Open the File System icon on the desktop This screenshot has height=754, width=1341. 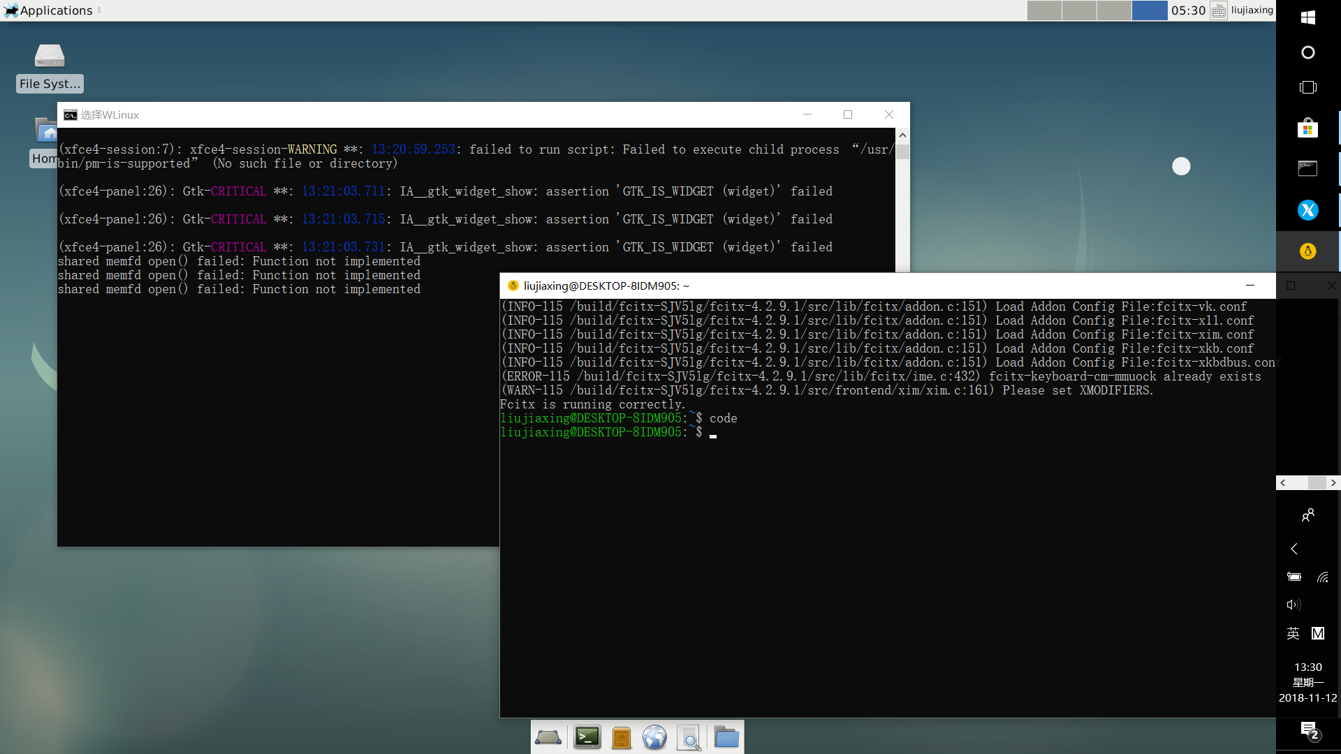(x=49, y=64)
